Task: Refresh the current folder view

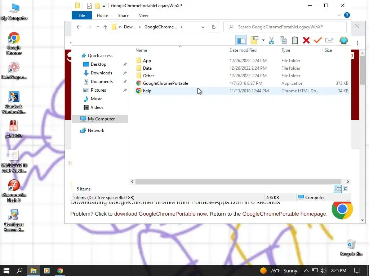Action: (x=213, y=27)
